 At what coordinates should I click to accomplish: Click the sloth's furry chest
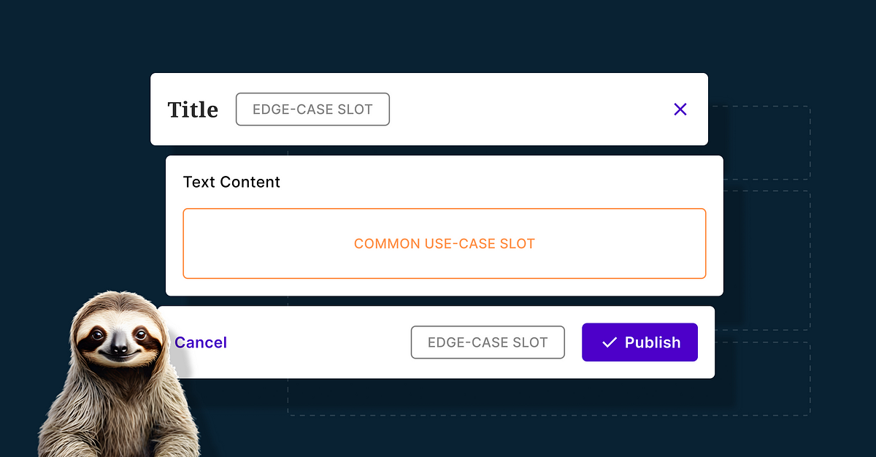pos(120,409)
